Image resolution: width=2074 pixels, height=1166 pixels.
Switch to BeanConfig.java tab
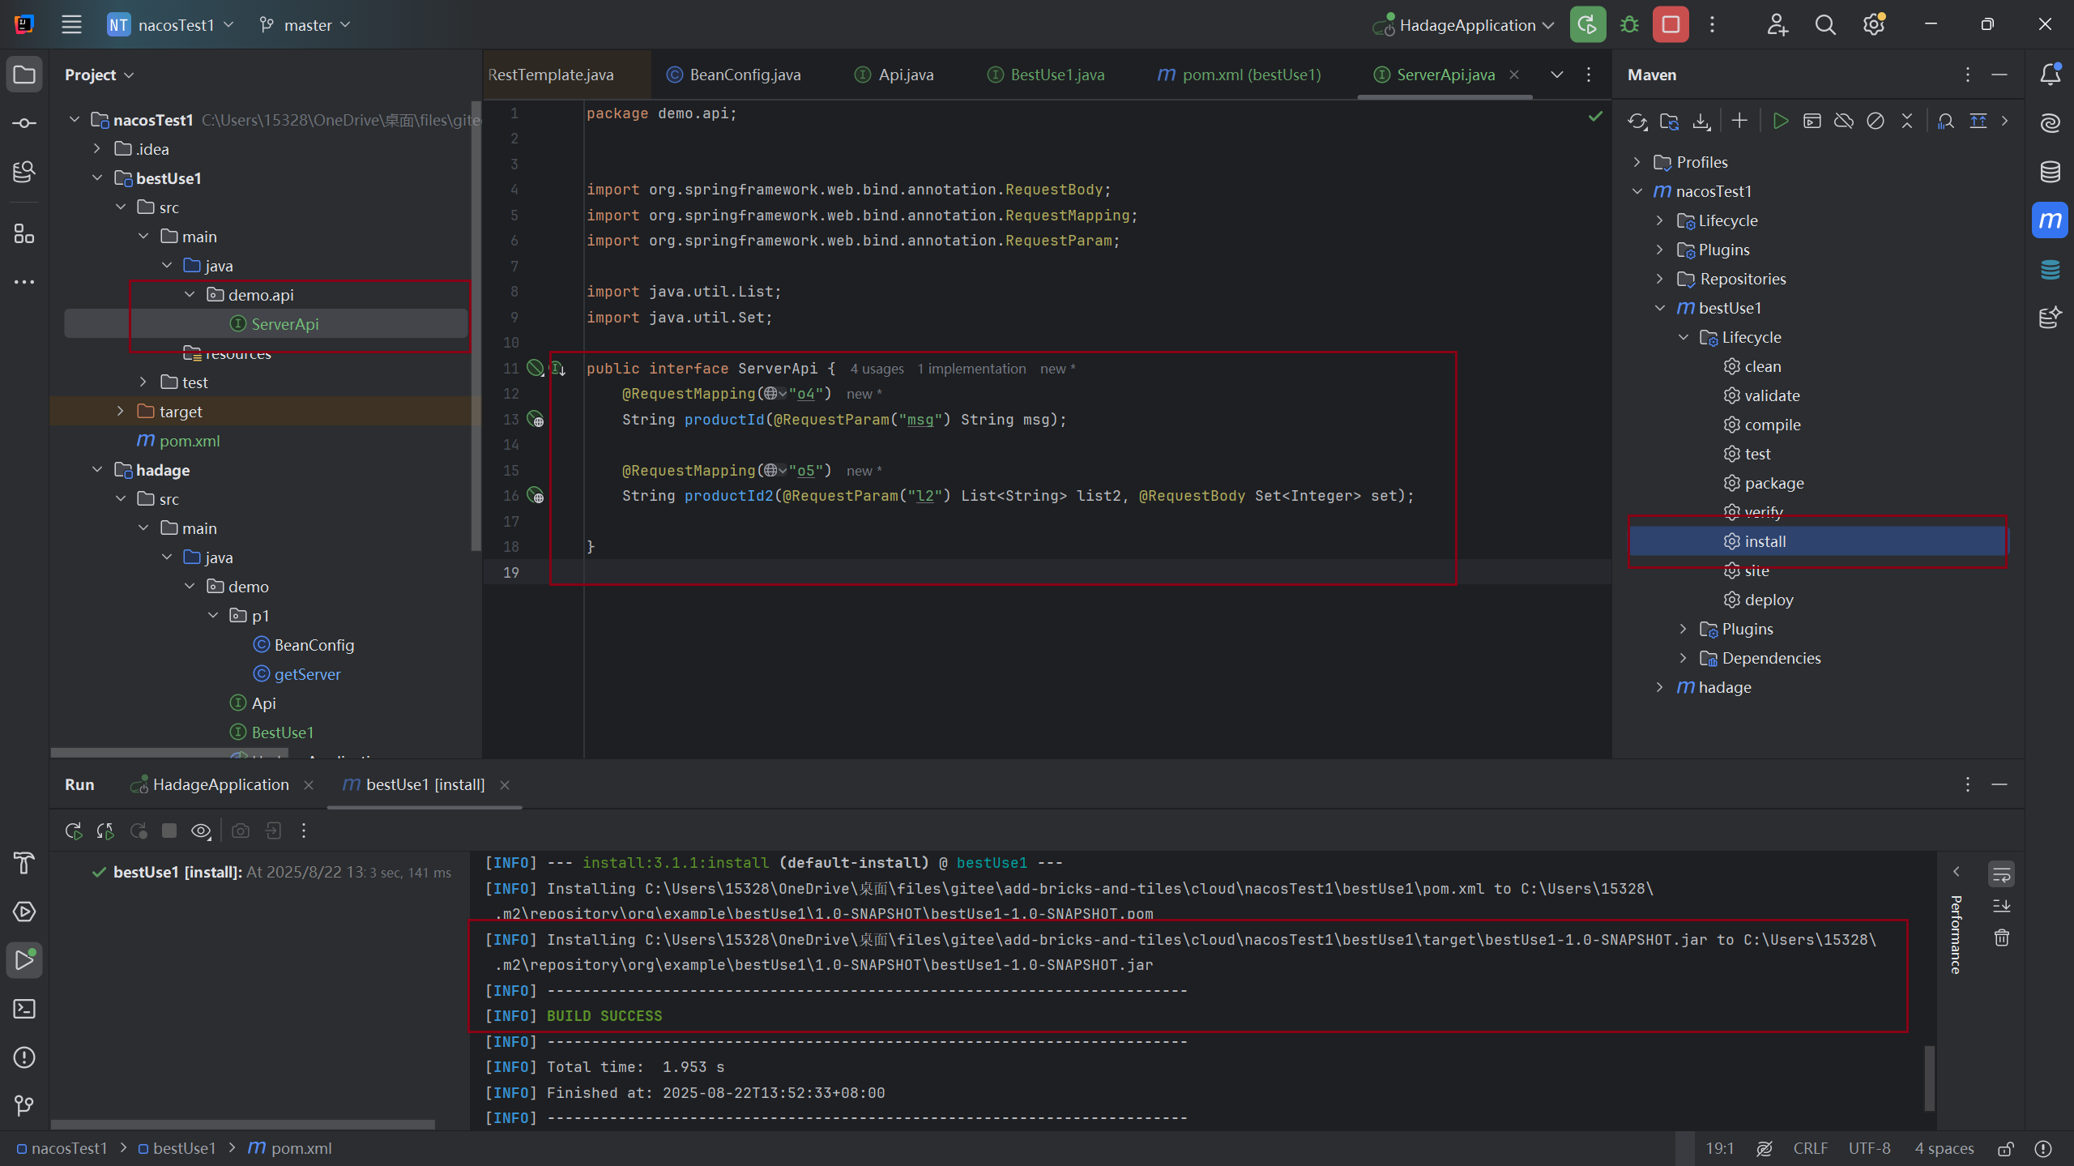[x=734, y=75]
